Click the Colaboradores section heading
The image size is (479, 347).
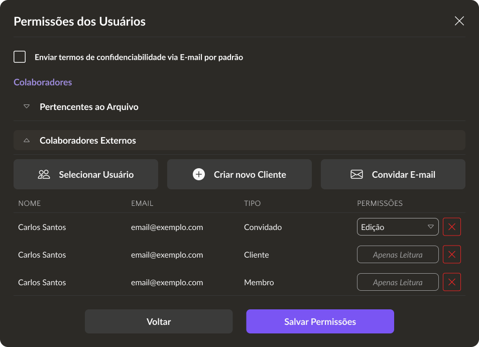tap(43, 82)
